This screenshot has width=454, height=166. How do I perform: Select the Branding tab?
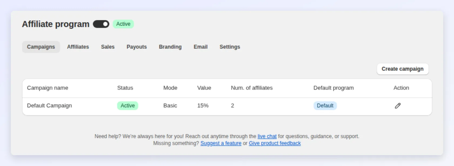170,47
